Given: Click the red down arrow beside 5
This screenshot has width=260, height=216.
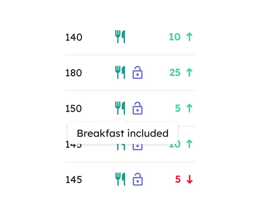Looking at the screenshot, I should click(189, 180).
